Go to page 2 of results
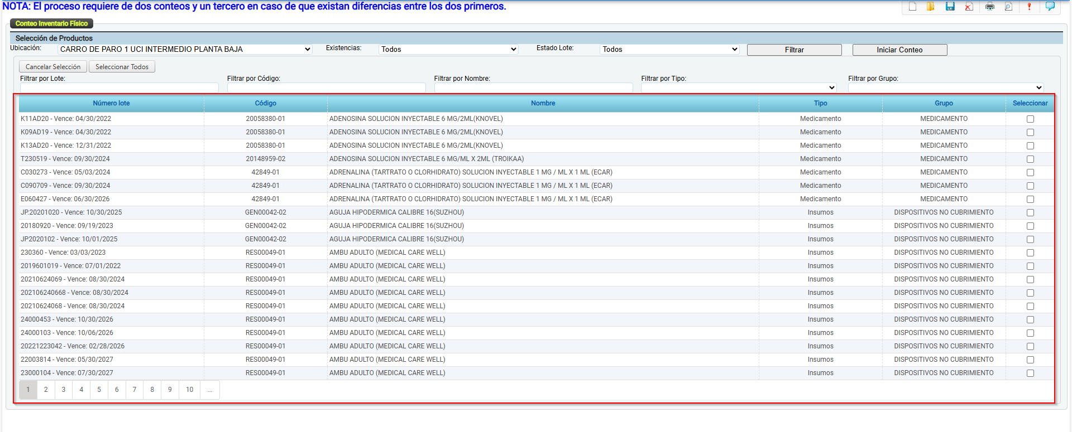The width and height of the screenshot is (1072, 432). (46, 390)
